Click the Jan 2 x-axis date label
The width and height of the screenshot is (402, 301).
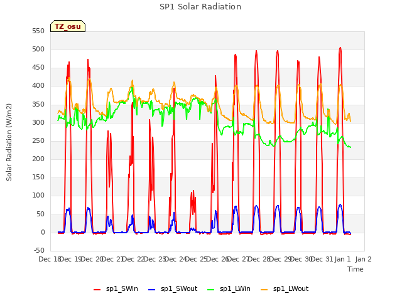click(364, 259)
